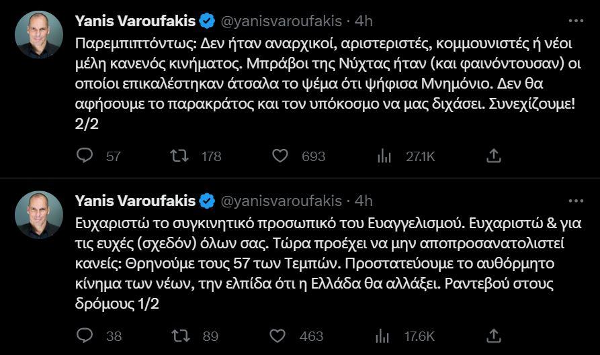View analytics of tweet with 17.6K views

[384, 335]
